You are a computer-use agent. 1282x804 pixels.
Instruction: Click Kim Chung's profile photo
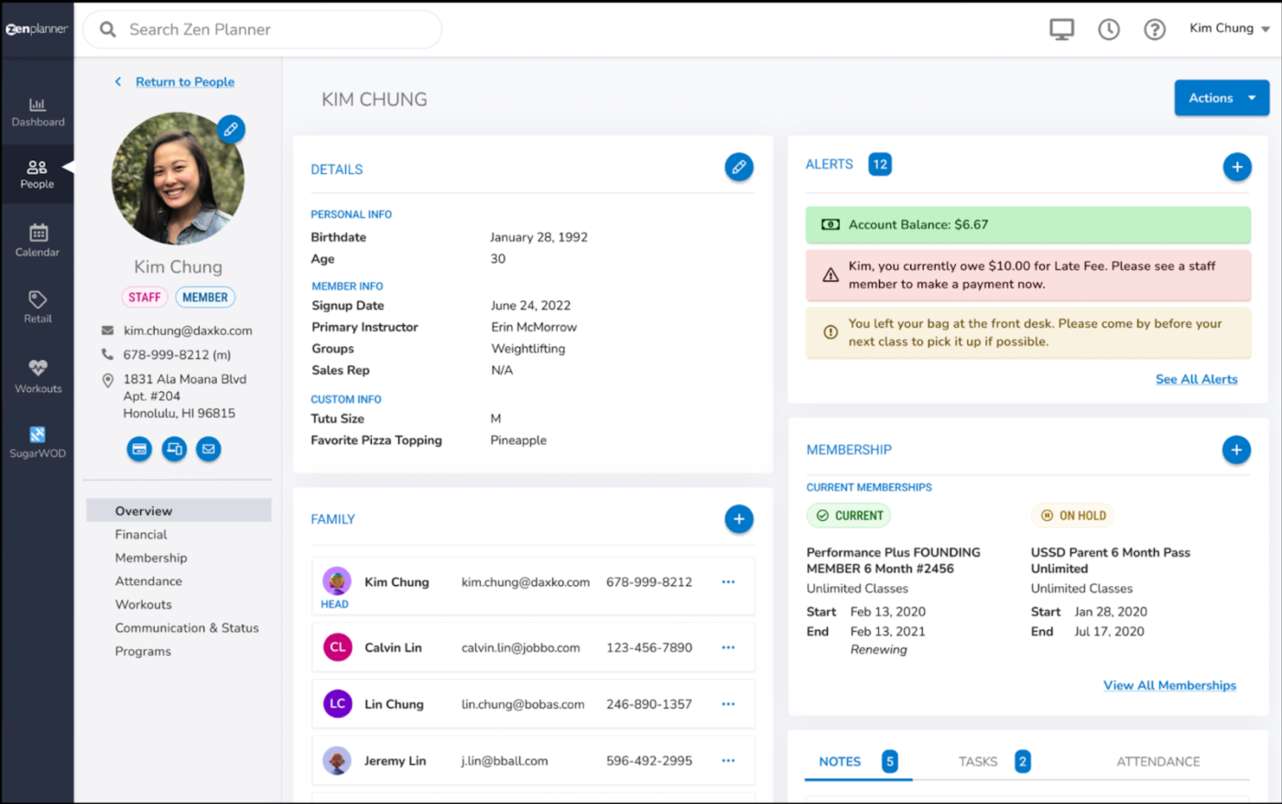coord(176,180)
